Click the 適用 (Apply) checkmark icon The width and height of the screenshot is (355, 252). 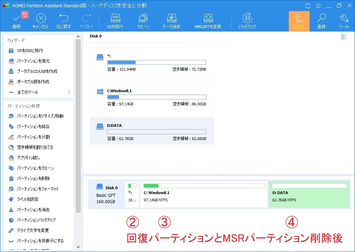pyautogui.click(x=16, y=18)
